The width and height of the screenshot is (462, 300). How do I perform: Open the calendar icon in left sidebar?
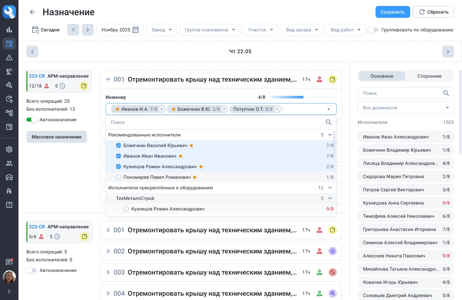click(x=9, y=44)
